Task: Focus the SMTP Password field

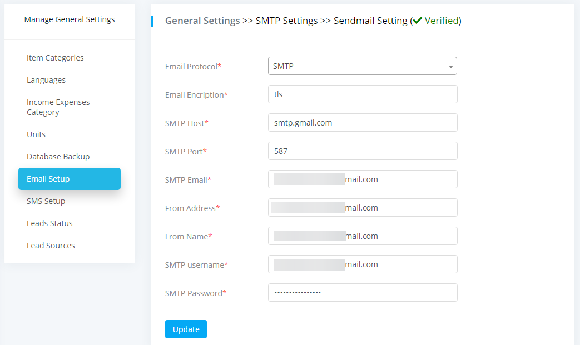Action: coord(363,293)
